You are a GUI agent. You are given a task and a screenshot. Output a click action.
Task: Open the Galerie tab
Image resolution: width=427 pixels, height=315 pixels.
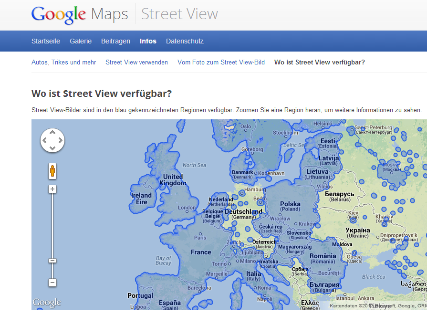[x=81, y=41]
